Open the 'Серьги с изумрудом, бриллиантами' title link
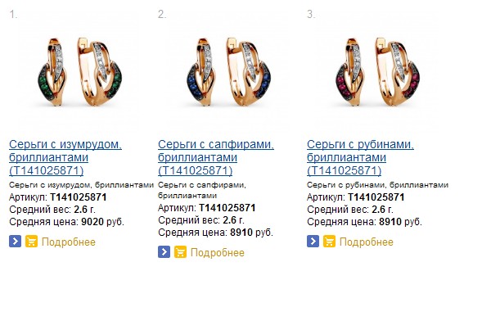The width and height of the screenshot is (491, 330). [65, 157]
